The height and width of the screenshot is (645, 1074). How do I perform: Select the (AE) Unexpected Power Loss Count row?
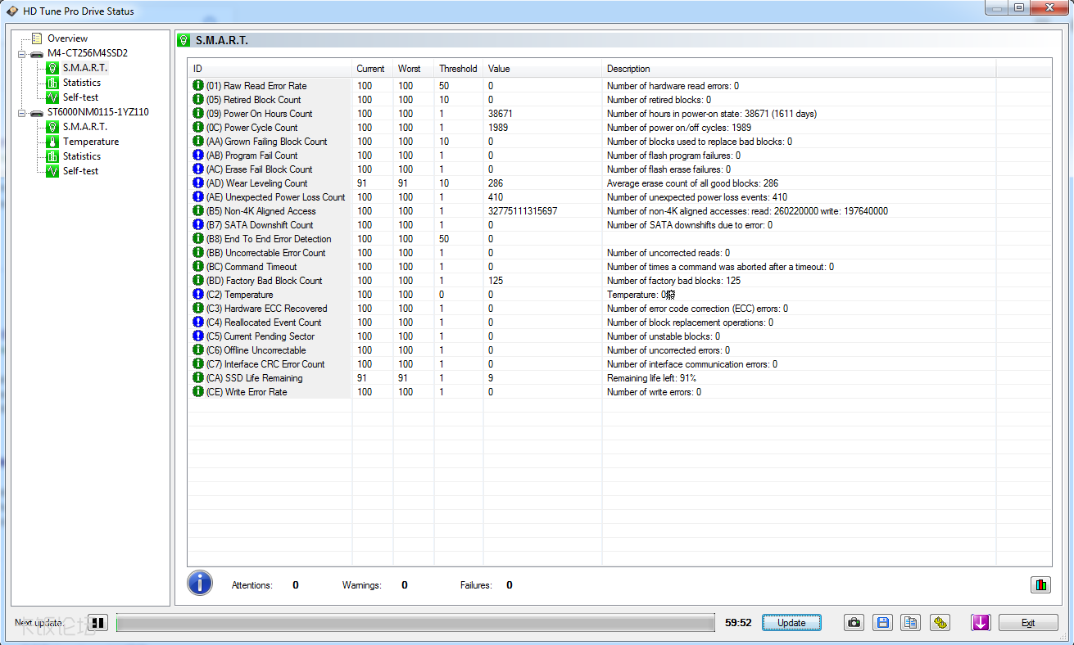619,196
